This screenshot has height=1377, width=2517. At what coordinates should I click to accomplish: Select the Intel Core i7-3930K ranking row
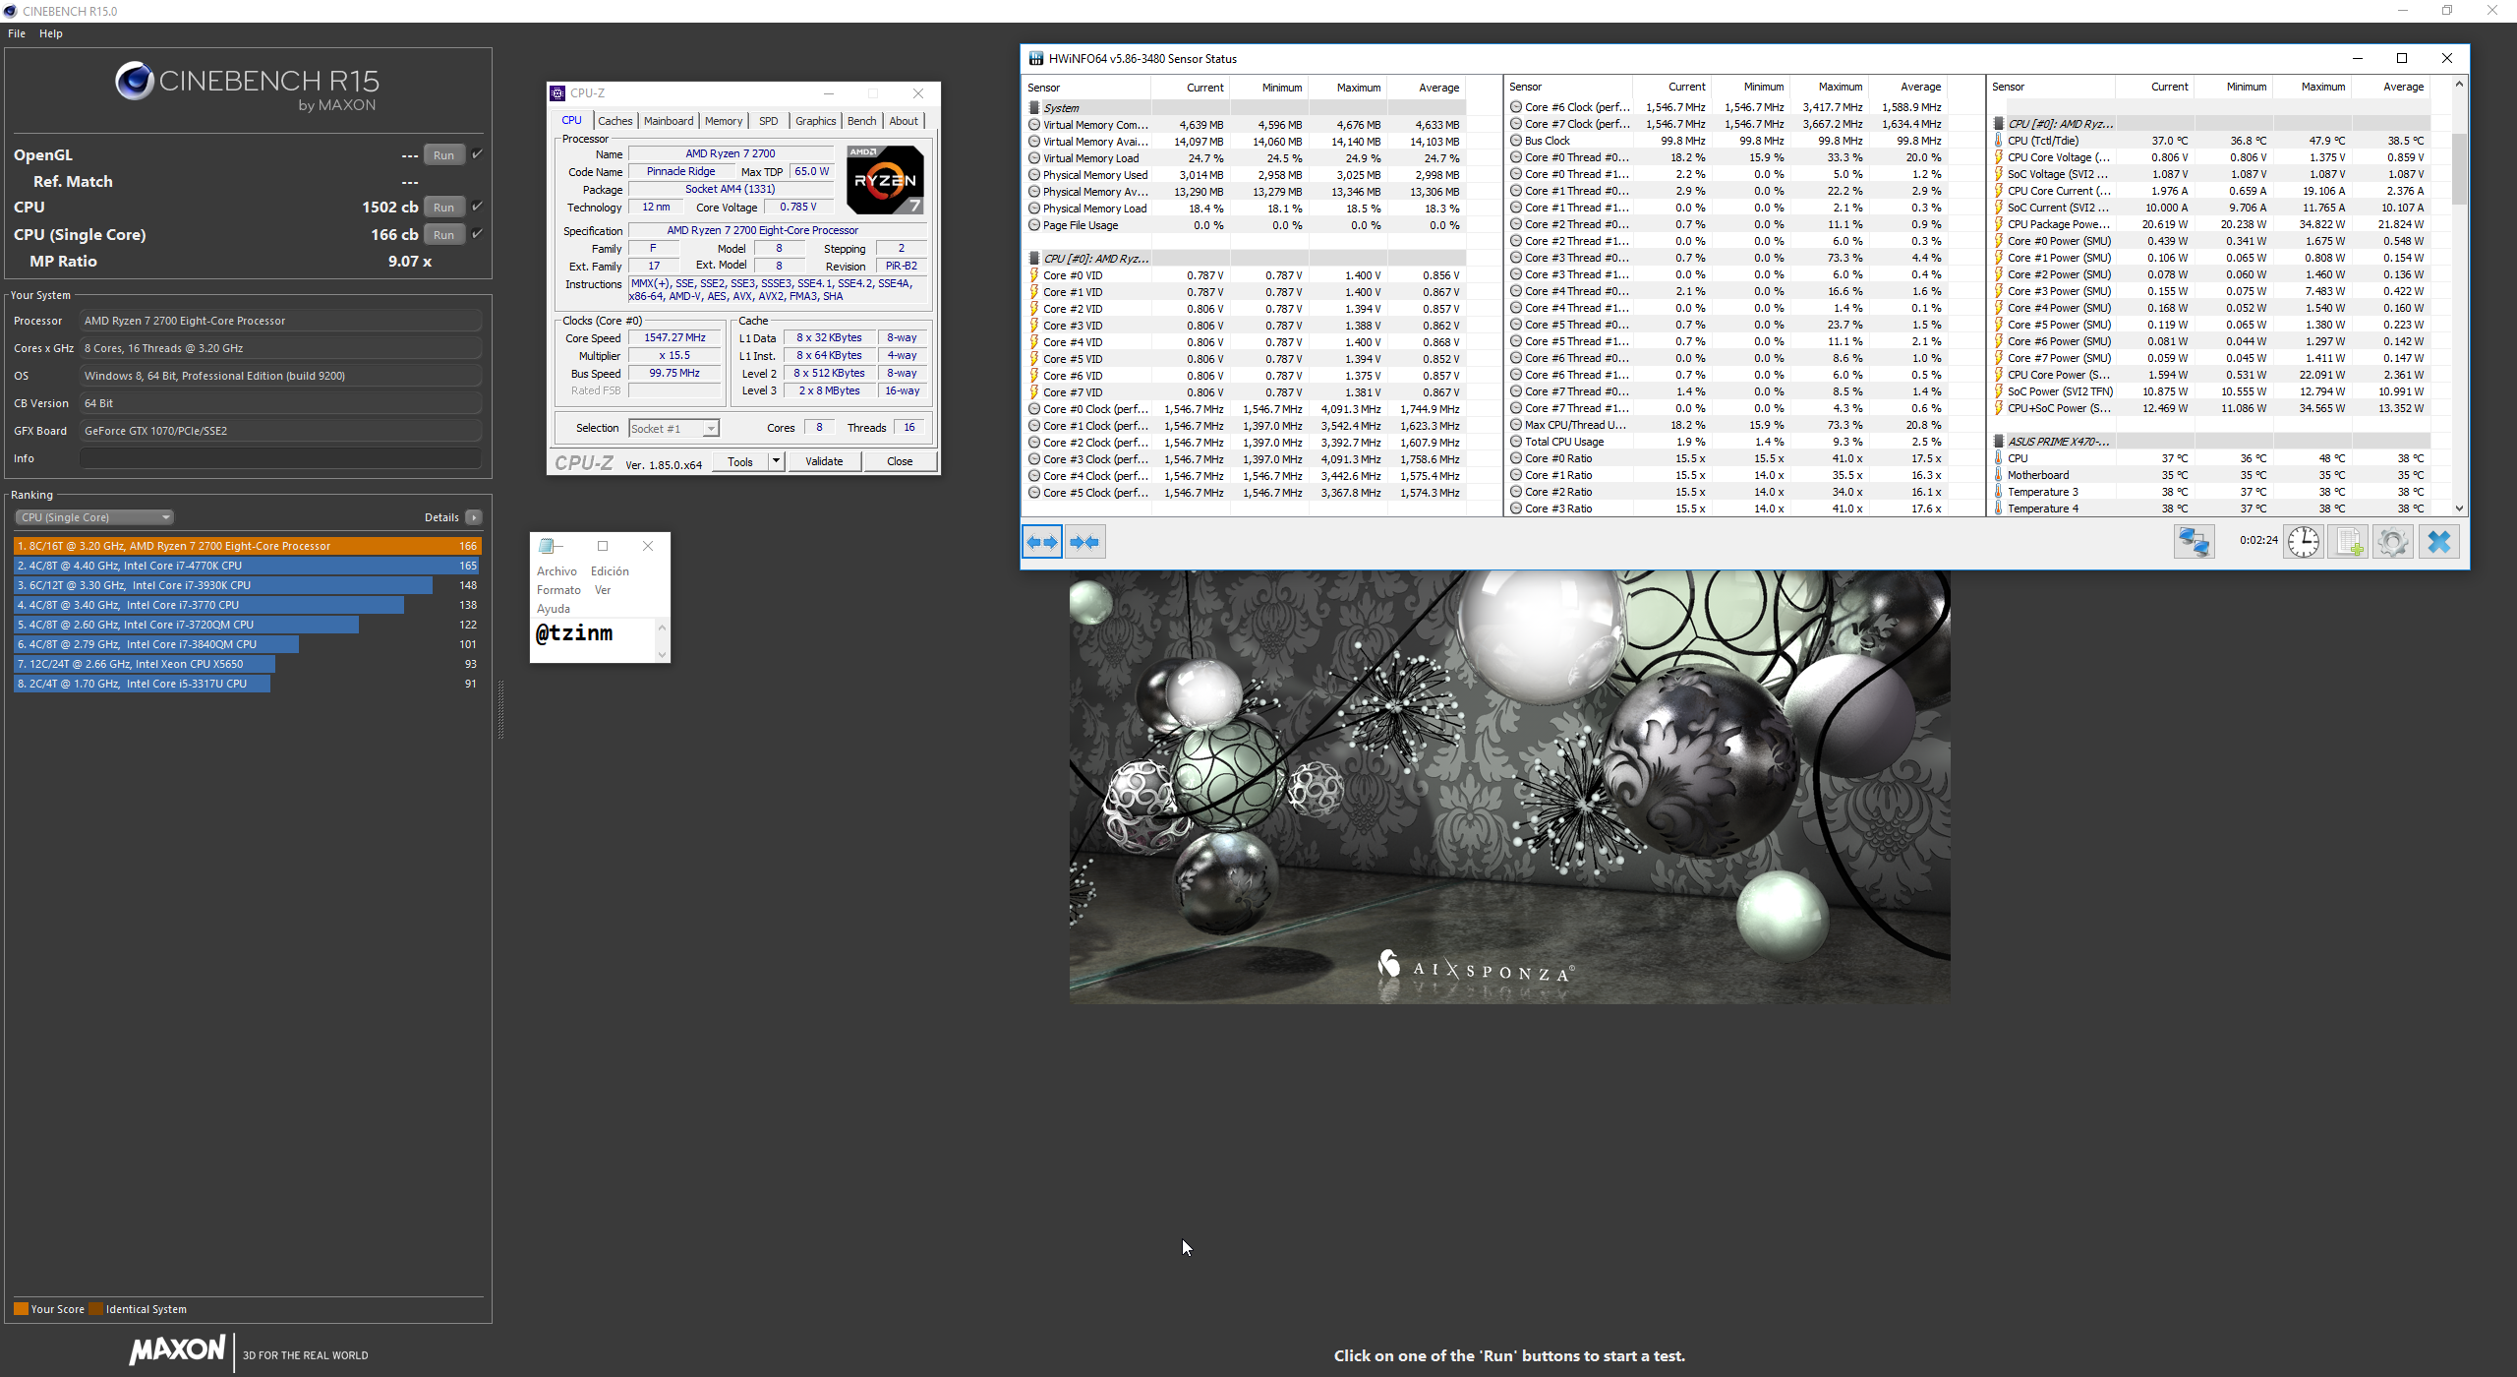(248, 585)
